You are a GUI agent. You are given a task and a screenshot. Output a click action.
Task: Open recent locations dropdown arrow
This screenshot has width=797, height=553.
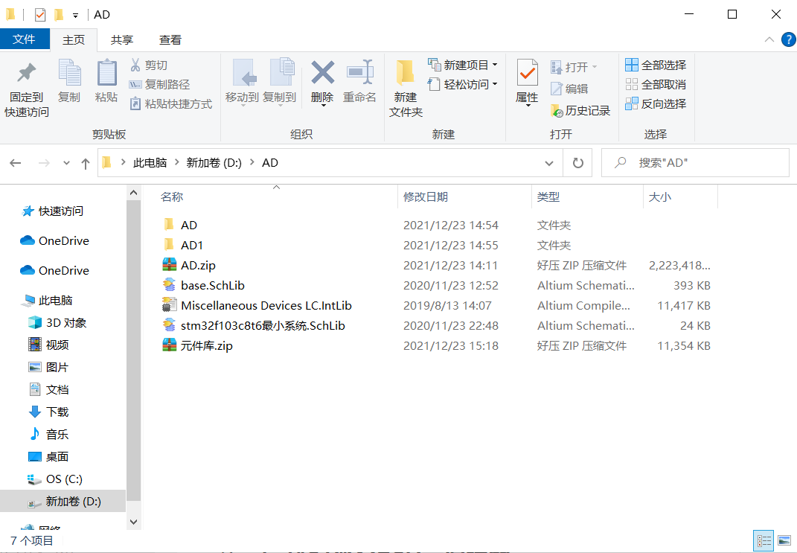point(66,163)
